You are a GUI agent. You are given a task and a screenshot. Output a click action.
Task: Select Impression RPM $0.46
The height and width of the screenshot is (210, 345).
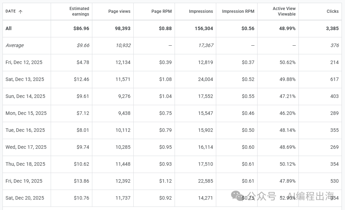click(248, 113)
